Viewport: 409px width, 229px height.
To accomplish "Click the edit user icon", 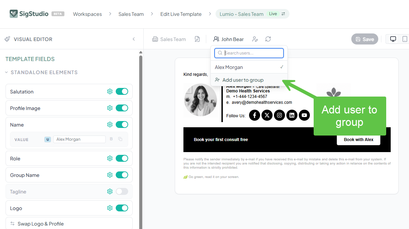I will (255, 39).
